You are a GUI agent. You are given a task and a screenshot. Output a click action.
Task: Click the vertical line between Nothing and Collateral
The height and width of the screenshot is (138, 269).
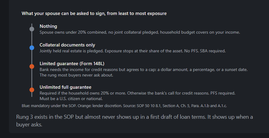point(32,38)
